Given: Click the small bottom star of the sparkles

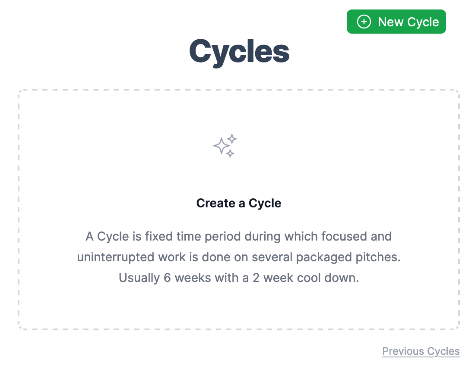Looking at the screenshot, I should pos(230,153).
